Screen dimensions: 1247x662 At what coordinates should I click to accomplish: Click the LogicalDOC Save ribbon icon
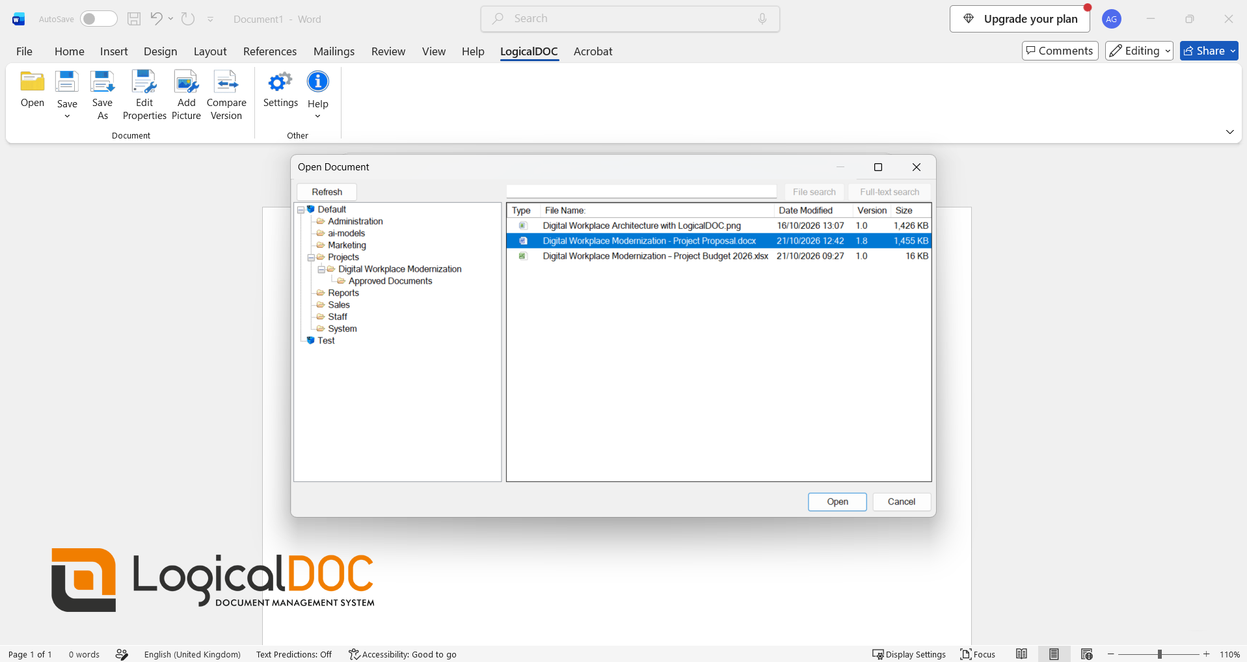pos(66,82)
